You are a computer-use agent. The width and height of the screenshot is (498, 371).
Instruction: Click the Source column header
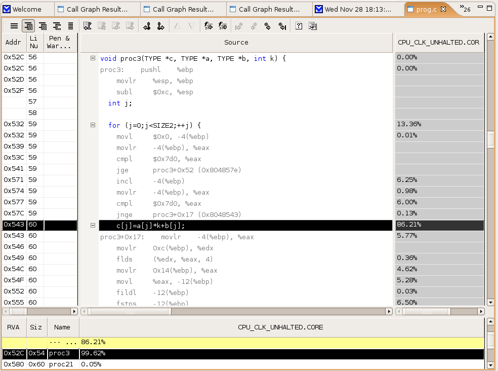[236, 43]
